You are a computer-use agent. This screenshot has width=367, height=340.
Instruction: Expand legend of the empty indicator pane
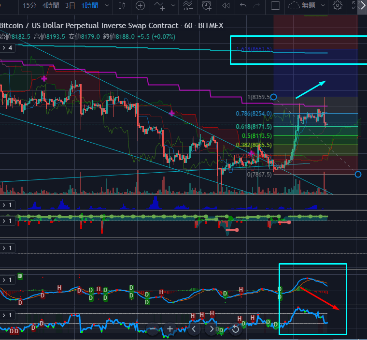tap(7, 248)
